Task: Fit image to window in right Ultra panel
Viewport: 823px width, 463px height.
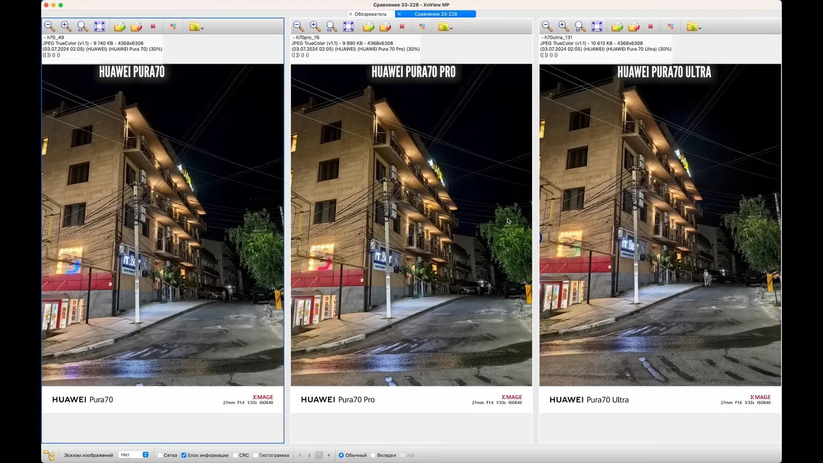Action: (597, 26)
